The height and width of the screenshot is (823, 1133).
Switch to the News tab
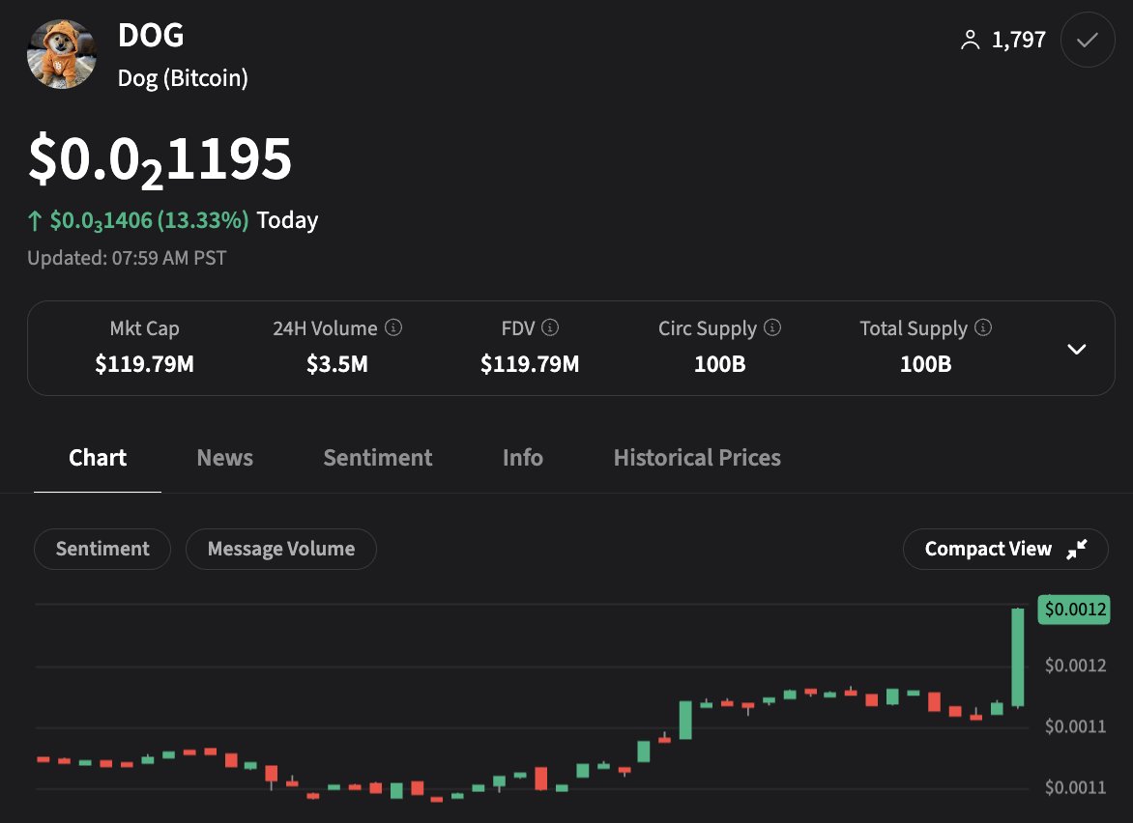pyautogui.click(x=224, y=458)
